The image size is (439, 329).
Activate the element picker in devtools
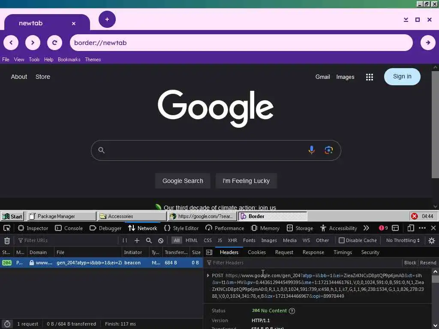(7, 228)
